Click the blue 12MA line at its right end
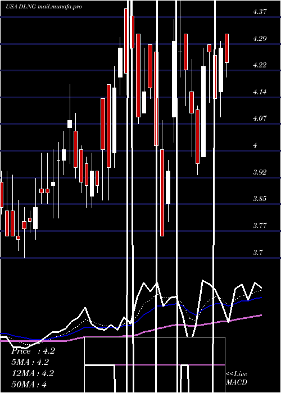Viewport: 281px width, 393px height. coord(261,298)
